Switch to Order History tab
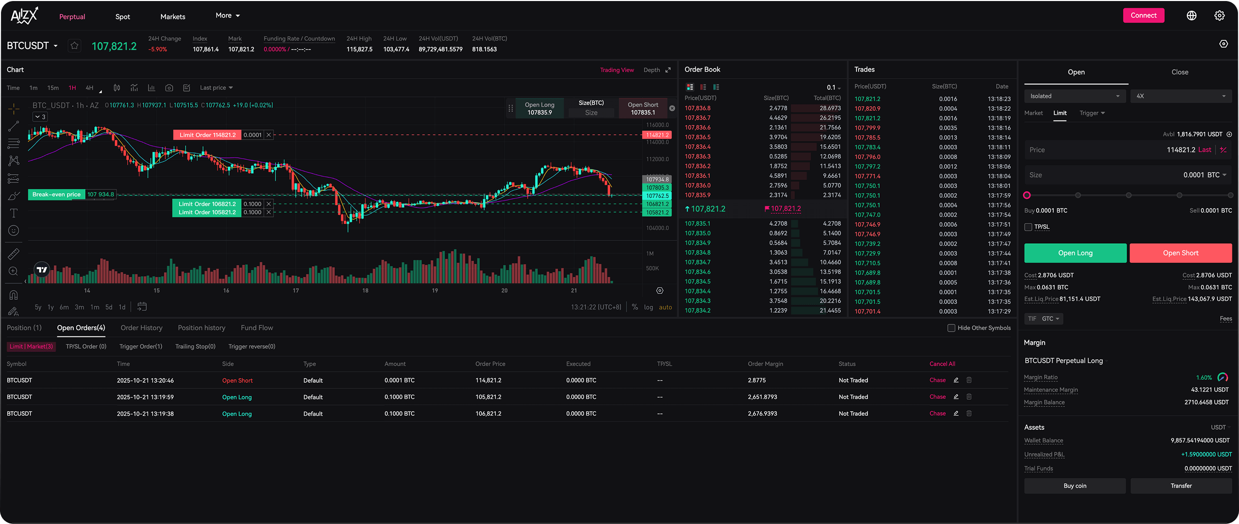This screenshot has height=524, width=1239. tap(141, 328)
